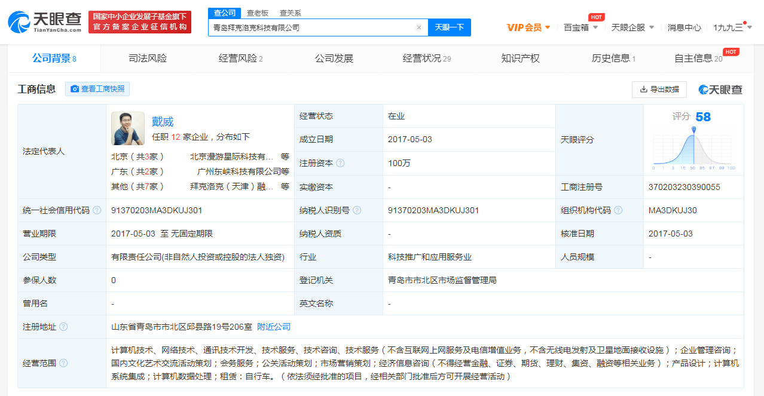Viewport: 764px width, 396px height.
Task: Click the 天眼评分 score distribution chart
Action: click(x=693, y=148)
